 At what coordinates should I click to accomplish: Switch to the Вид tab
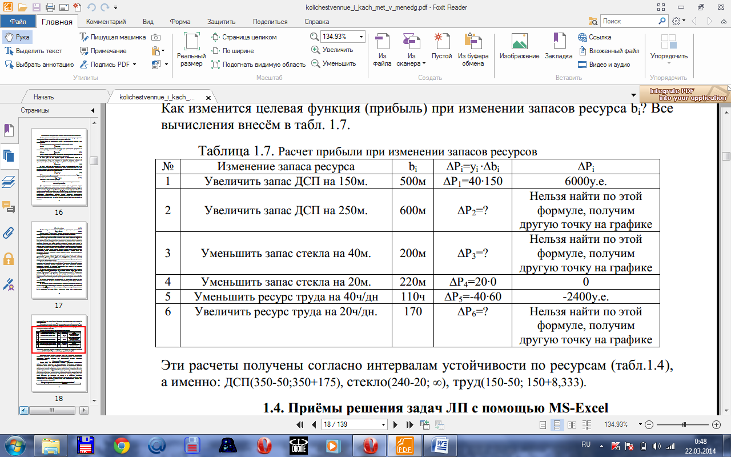pyautogui.click(x=148, y=22)
